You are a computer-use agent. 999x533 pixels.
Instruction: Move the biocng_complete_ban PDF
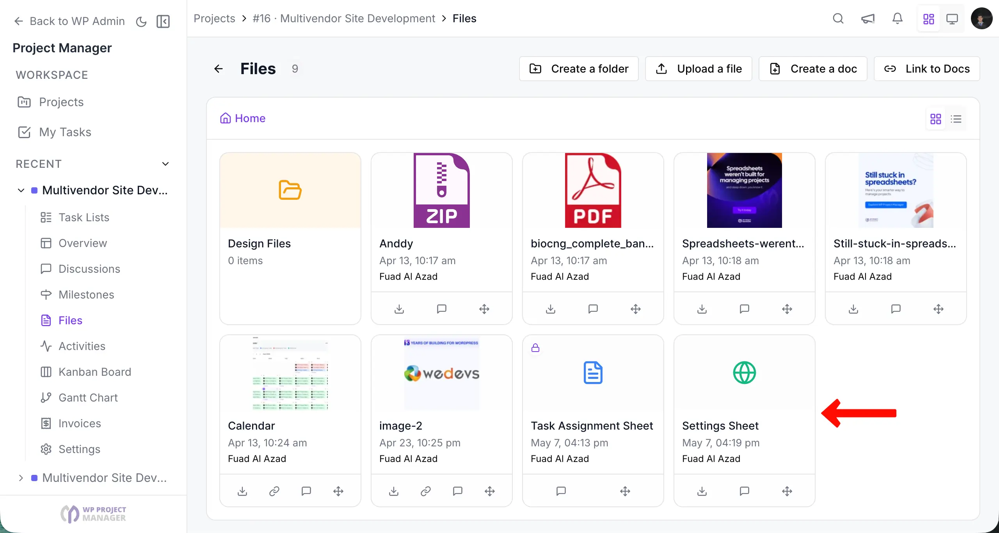pos(636,309)
